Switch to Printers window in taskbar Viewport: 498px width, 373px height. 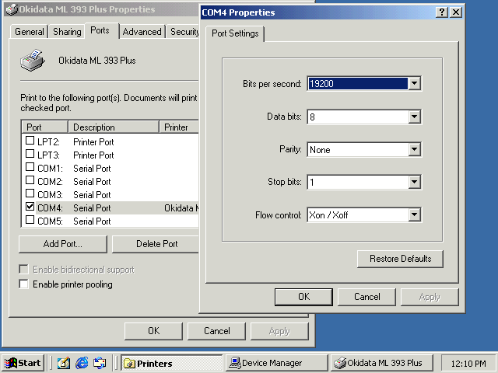[170, 363]
